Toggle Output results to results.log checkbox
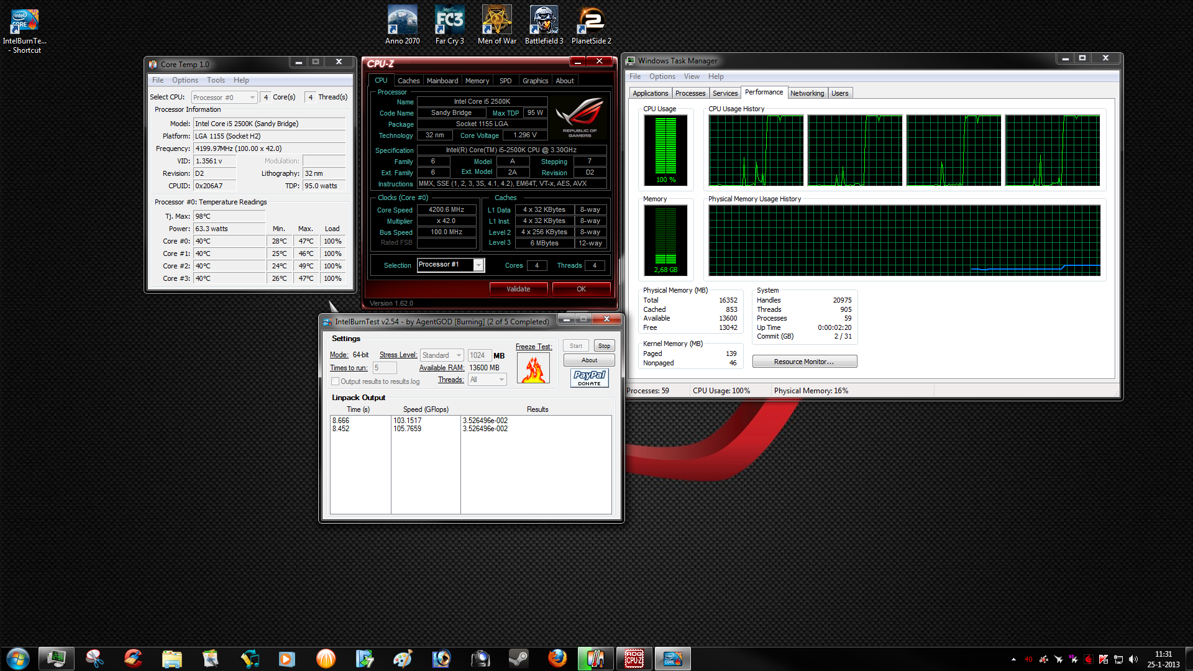The height and width of the screenshot is (671, 1193). 336,381
